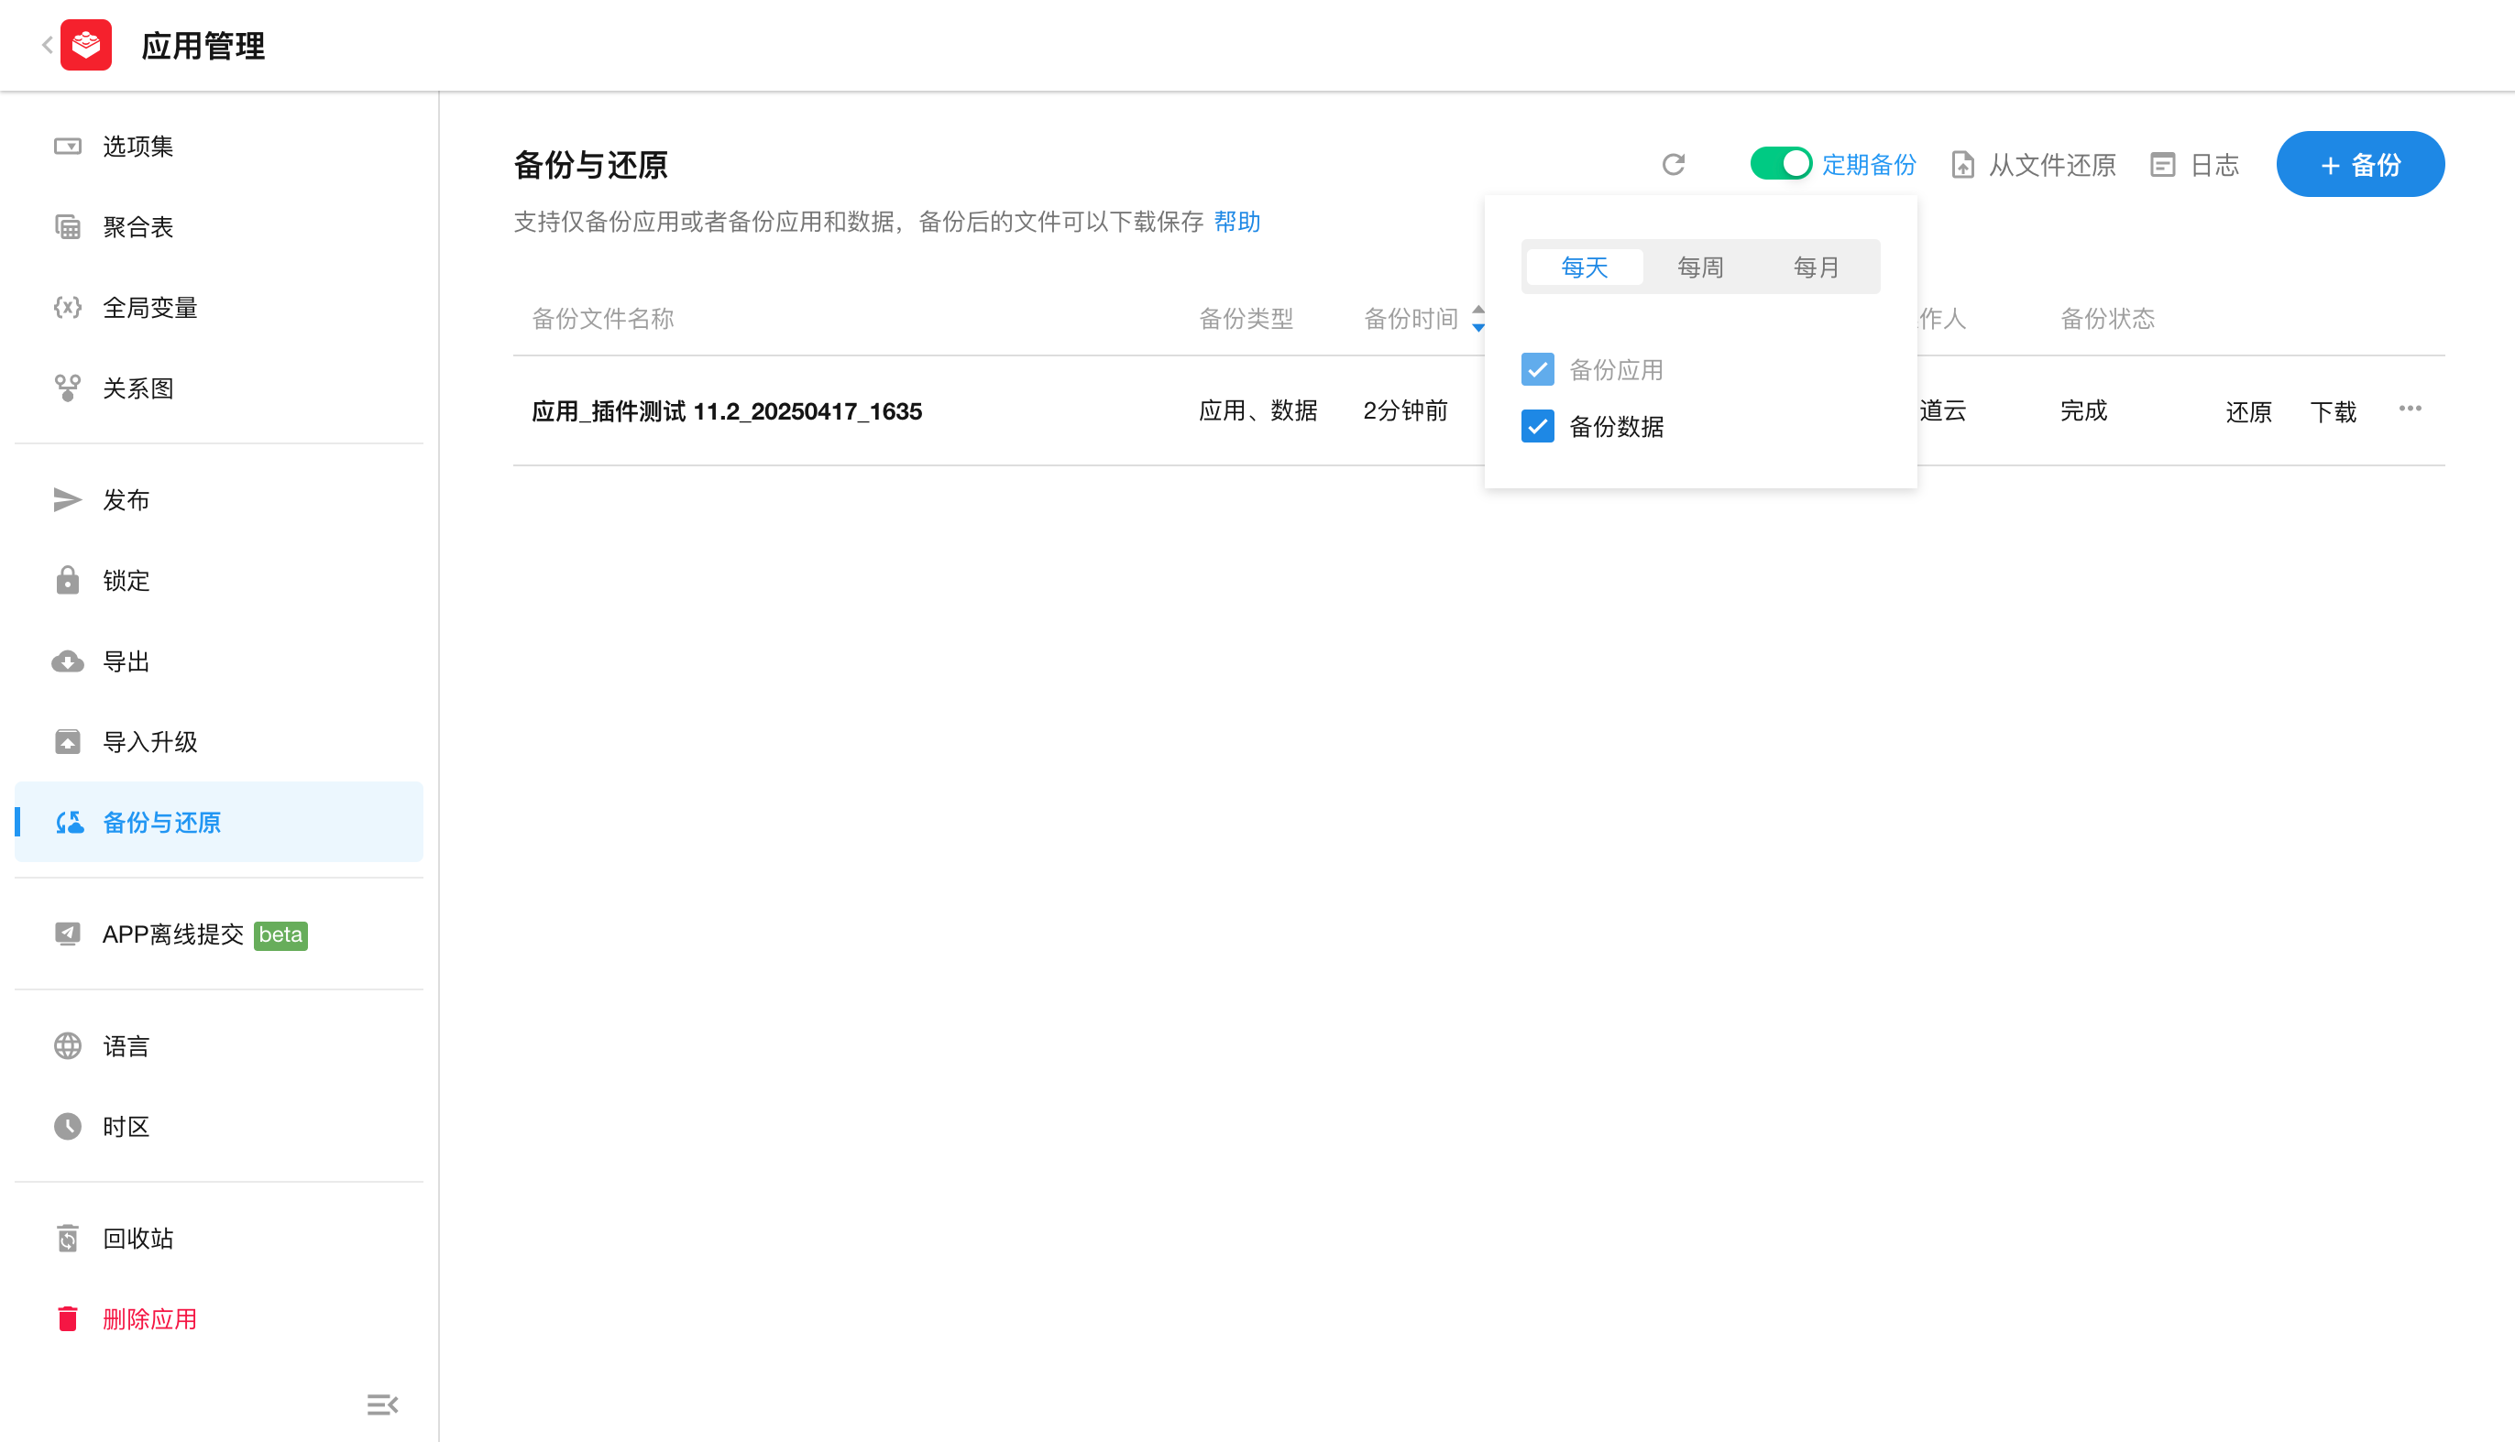The width and height of the screenshot is (2515, 1442).
Task: Click the 备份文件名称 column header
Action: 602,319
